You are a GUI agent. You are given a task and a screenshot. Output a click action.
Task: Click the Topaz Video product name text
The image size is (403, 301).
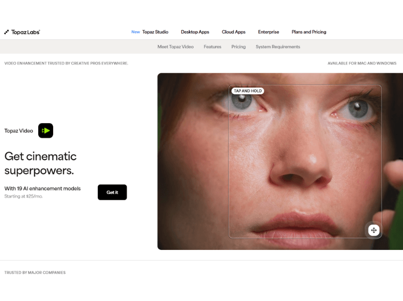pos(18,131)
